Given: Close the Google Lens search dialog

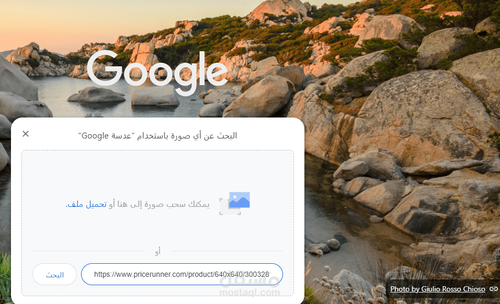Looking at the screenshot, I should [x=26, y=134].
